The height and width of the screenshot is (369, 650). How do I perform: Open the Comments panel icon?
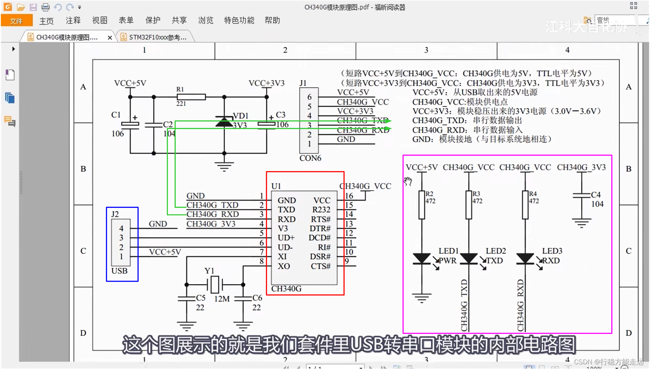tap(10, 121)
